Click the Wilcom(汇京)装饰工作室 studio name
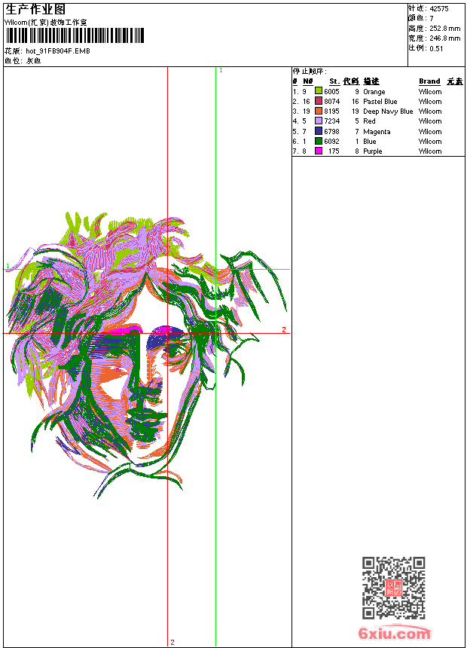The width and height of the screenshot is (467, 648). pyautogui.click(x=46, y=23)
